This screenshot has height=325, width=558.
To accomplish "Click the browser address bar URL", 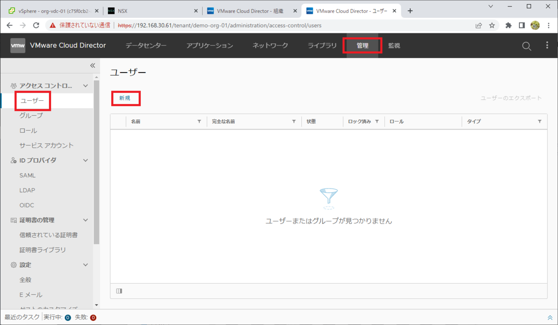I will [220, 26].
